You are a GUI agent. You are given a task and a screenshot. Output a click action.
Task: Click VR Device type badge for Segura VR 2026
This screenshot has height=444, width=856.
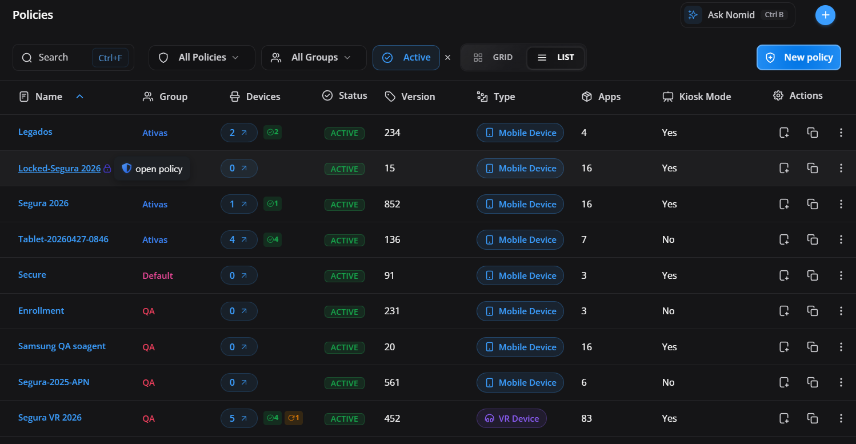tap(512, 418)
